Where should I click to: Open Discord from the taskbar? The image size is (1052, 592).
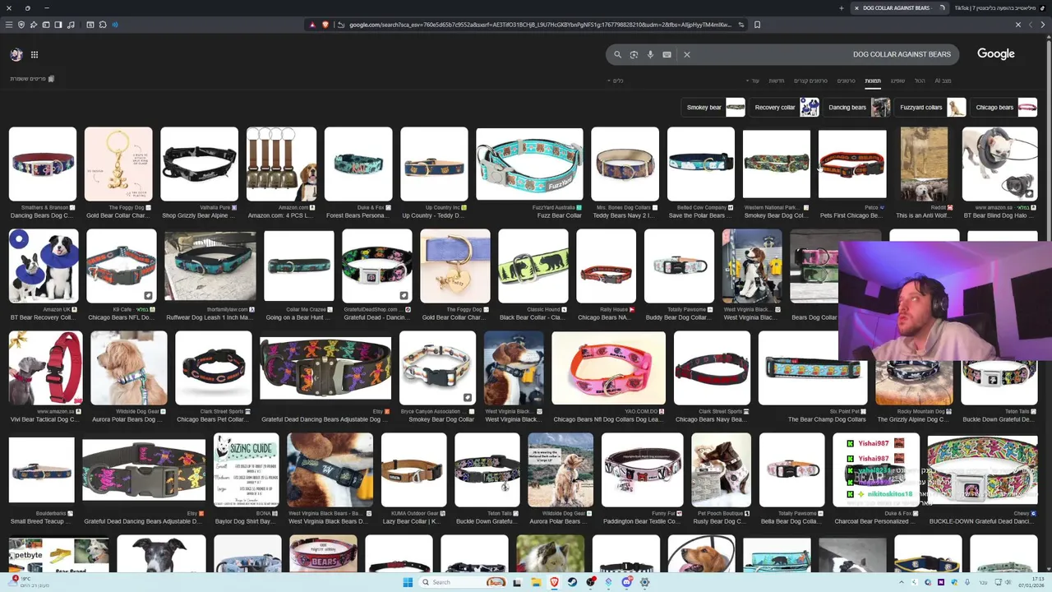[627, 582]
